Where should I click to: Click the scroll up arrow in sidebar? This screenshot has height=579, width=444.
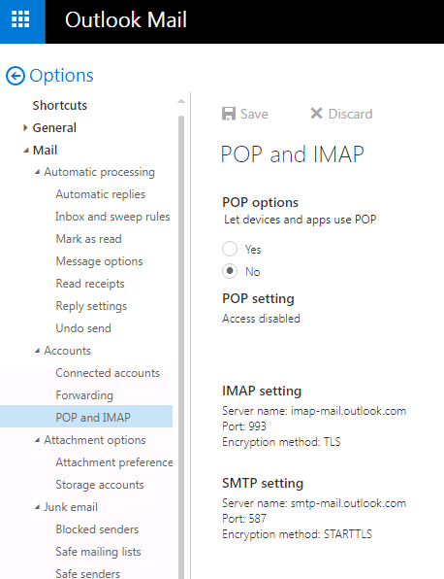pyautogui.click(x=181, y=101)
